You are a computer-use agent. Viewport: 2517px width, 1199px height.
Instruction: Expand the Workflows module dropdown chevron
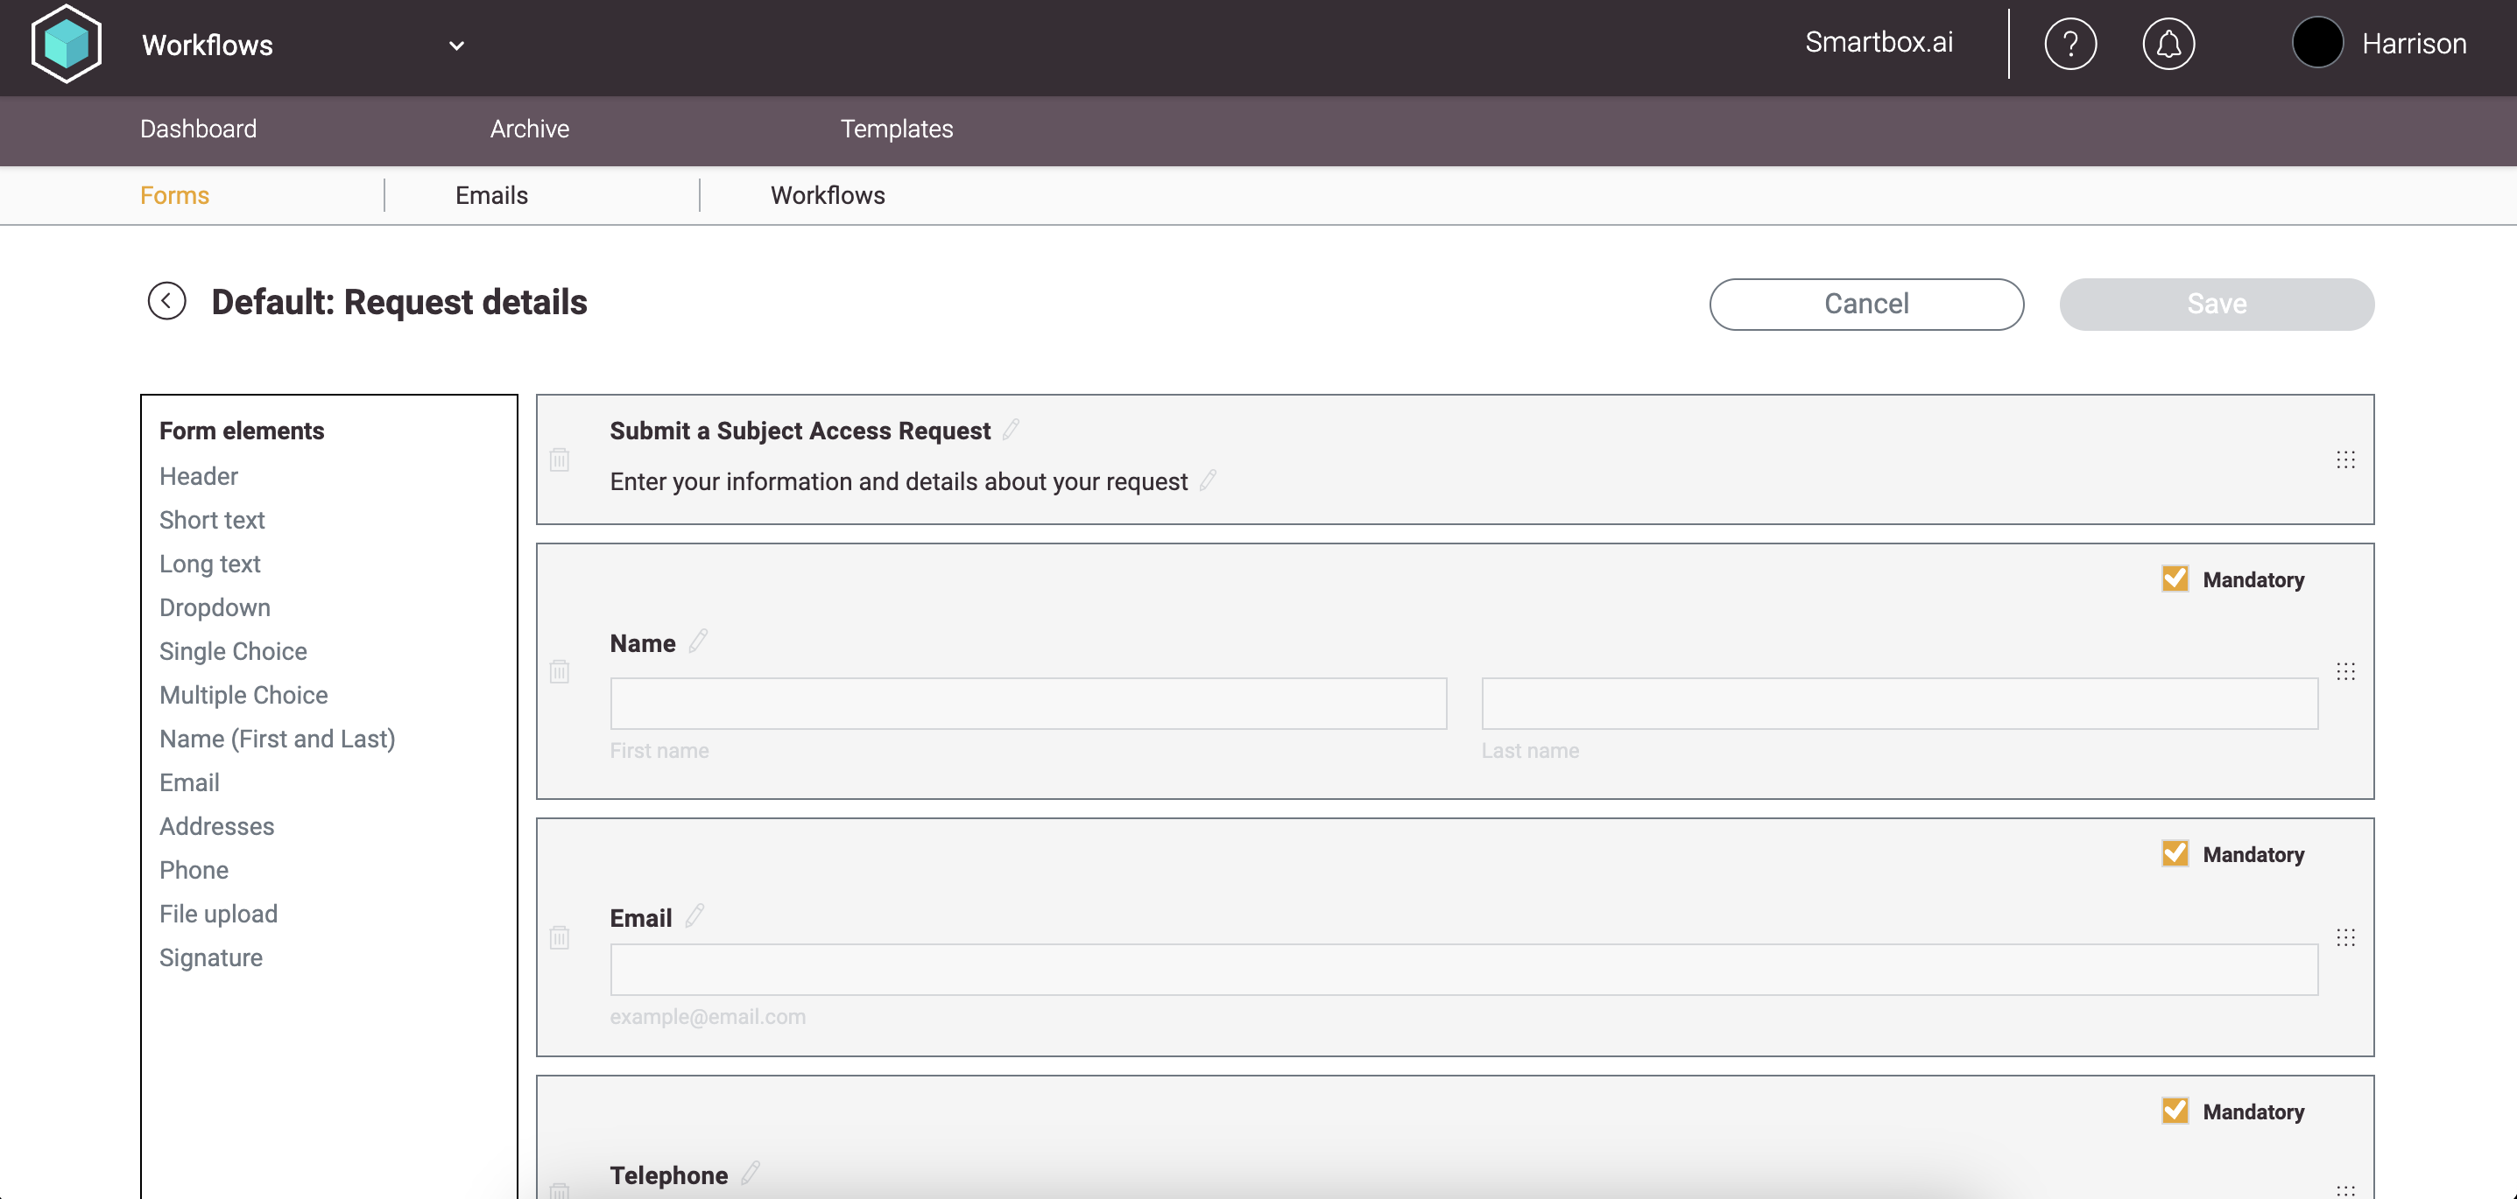click(456, 46)
